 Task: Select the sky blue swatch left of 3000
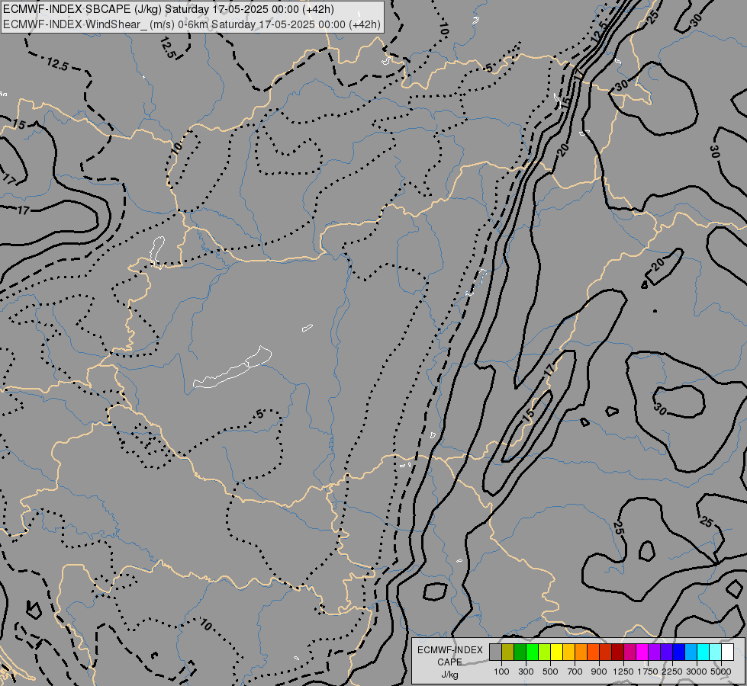[x=691, y=652]
